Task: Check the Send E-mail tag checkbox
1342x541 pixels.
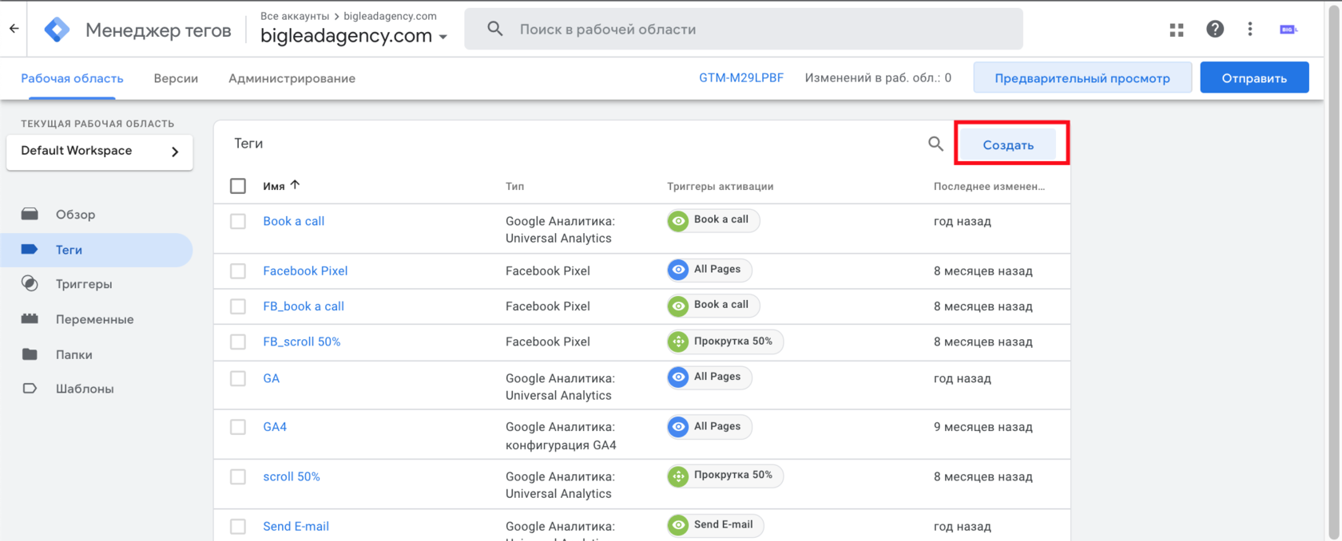Action: coord(238,527)
